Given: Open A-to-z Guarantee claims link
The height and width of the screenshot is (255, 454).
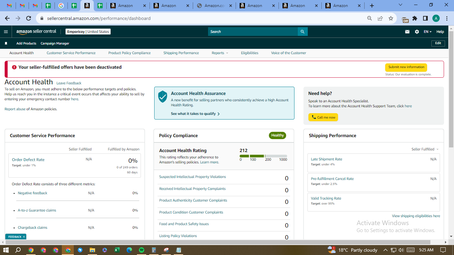Looking at the screenshot, I should [37, 210].
